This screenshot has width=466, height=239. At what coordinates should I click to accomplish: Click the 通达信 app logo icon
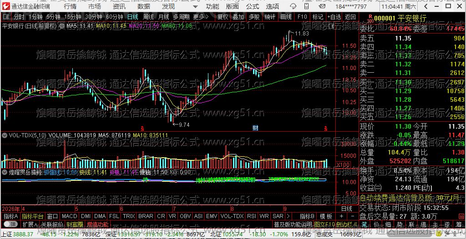(5, 6)
